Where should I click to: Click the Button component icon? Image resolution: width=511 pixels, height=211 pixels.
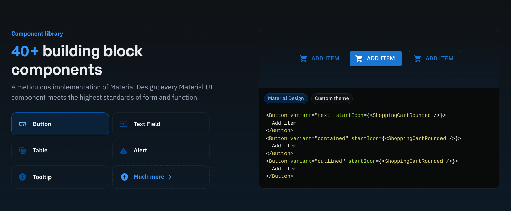23,124
